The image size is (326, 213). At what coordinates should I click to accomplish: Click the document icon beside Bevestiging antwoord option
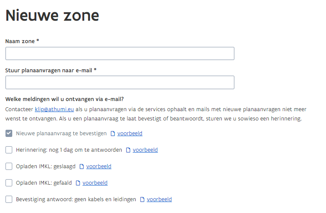142,199
